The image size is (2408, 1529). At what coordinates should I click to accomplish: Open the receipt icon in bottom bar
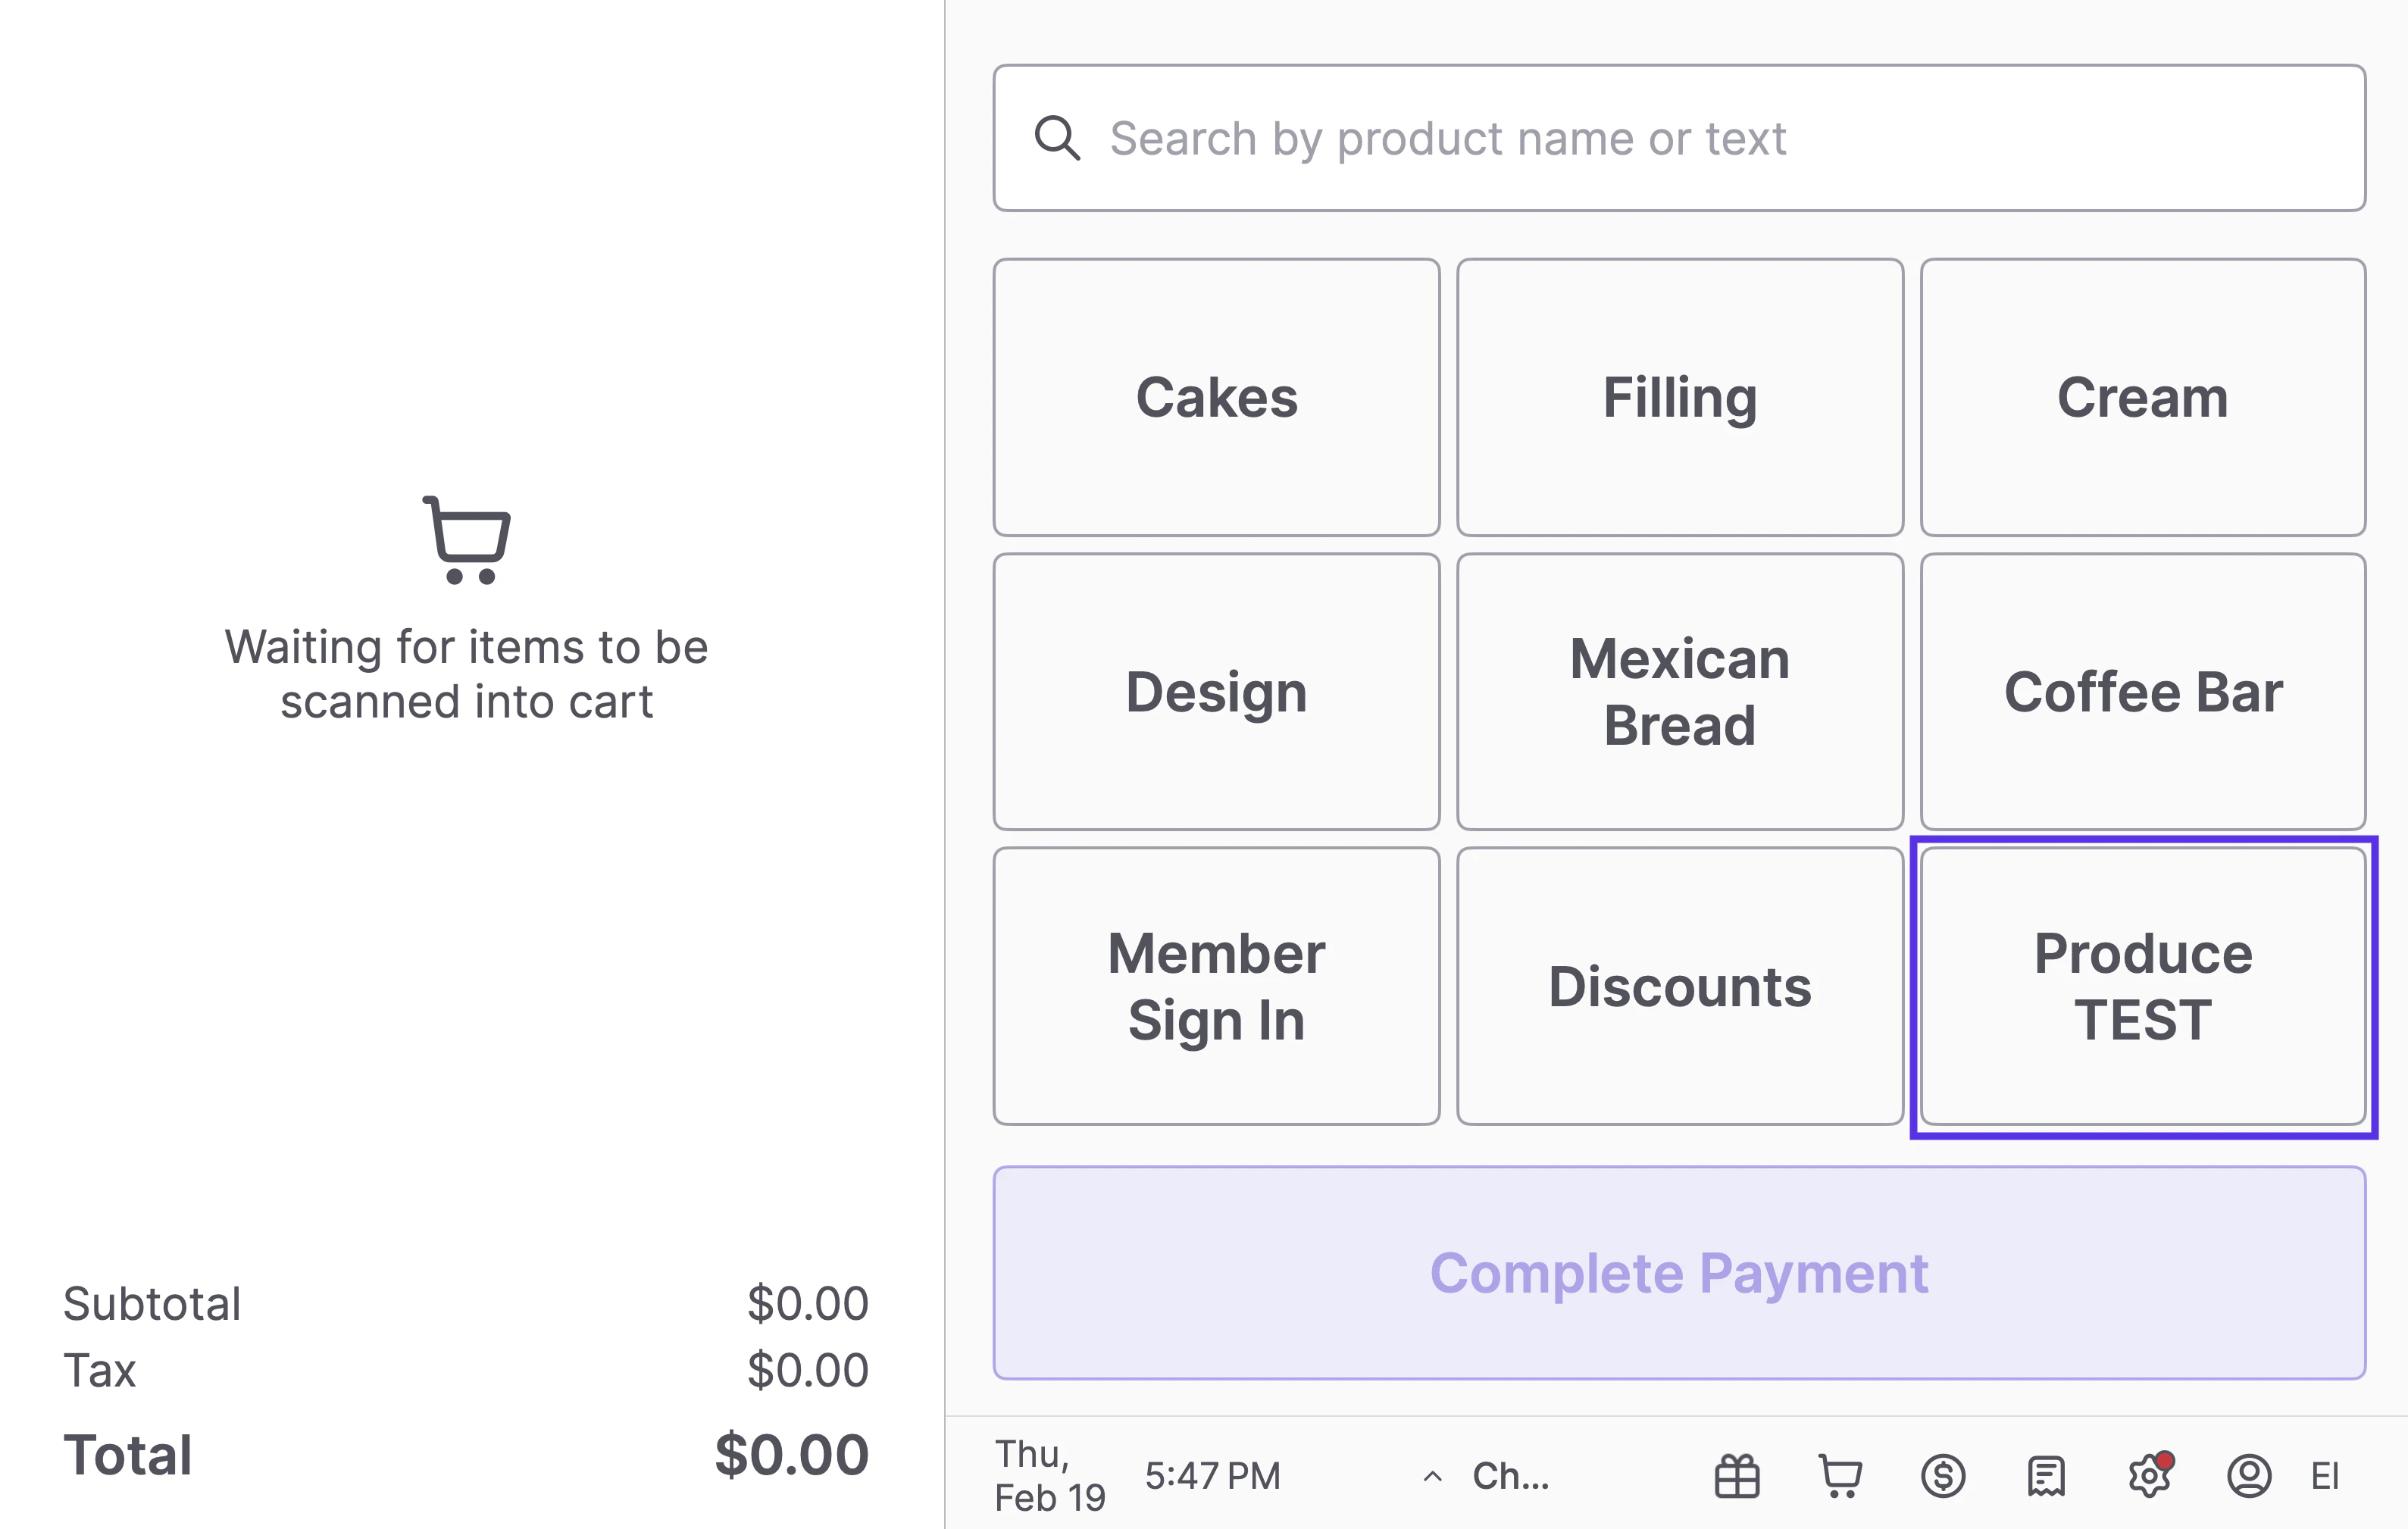click(x=2046, y=1476)
